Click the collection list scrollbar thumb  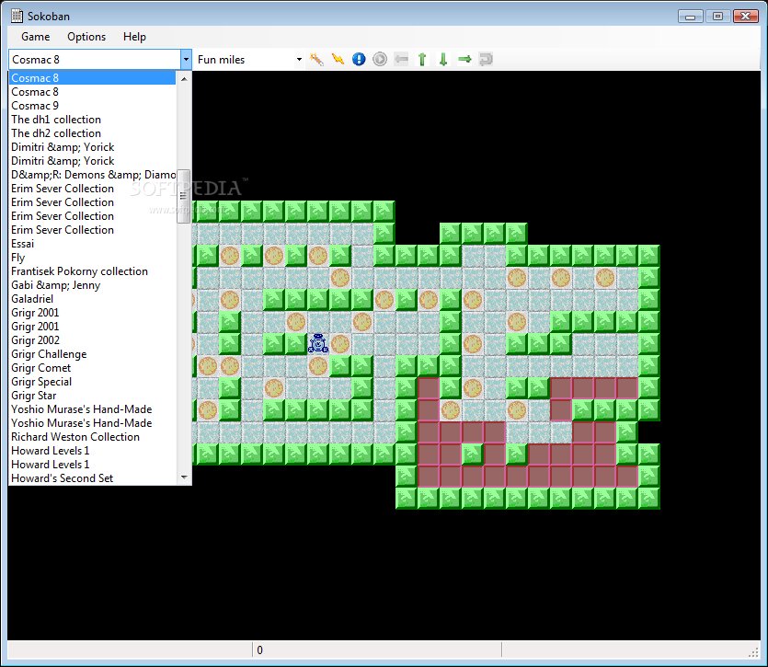tap(184, 197)
